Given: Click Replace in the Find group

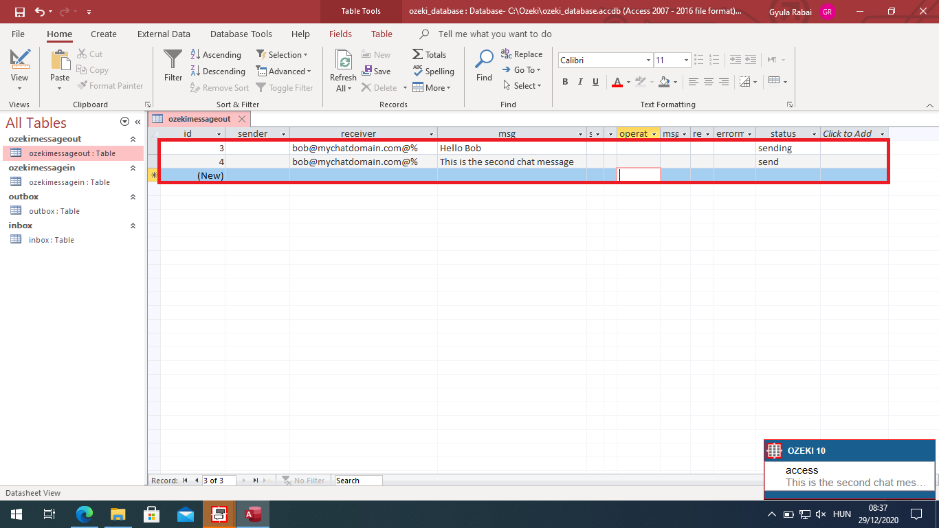Looking at the screenshot, I should pyautogui.click(x=522, y=54).
